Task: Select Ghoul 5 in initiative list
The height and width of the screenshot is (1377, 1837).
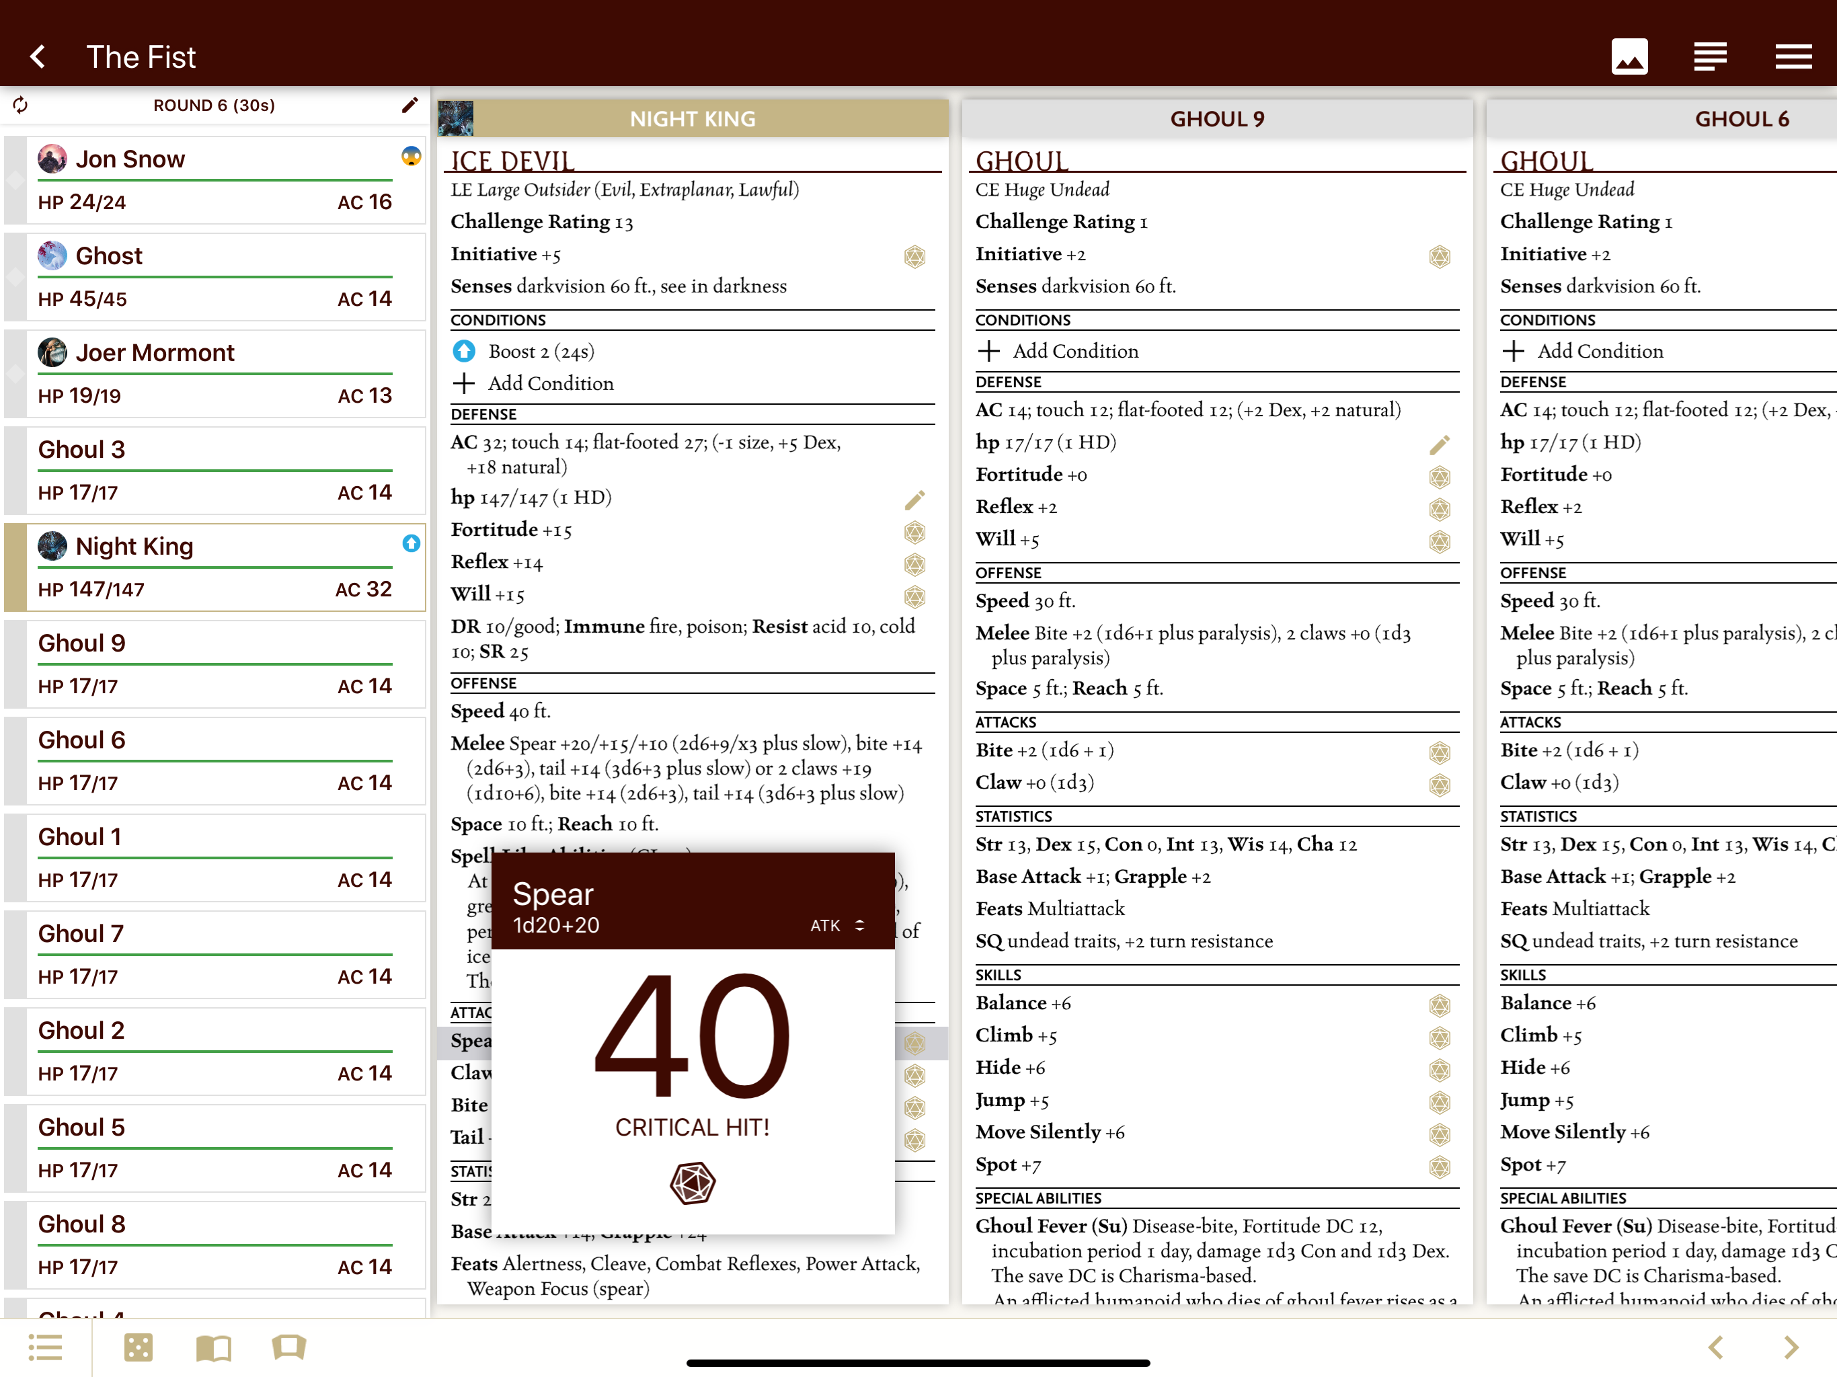Action: click(215, 1148)
